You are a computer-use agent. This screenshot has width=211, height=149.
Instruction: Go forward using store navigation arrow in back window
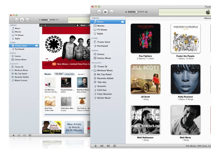pos(46,25)
